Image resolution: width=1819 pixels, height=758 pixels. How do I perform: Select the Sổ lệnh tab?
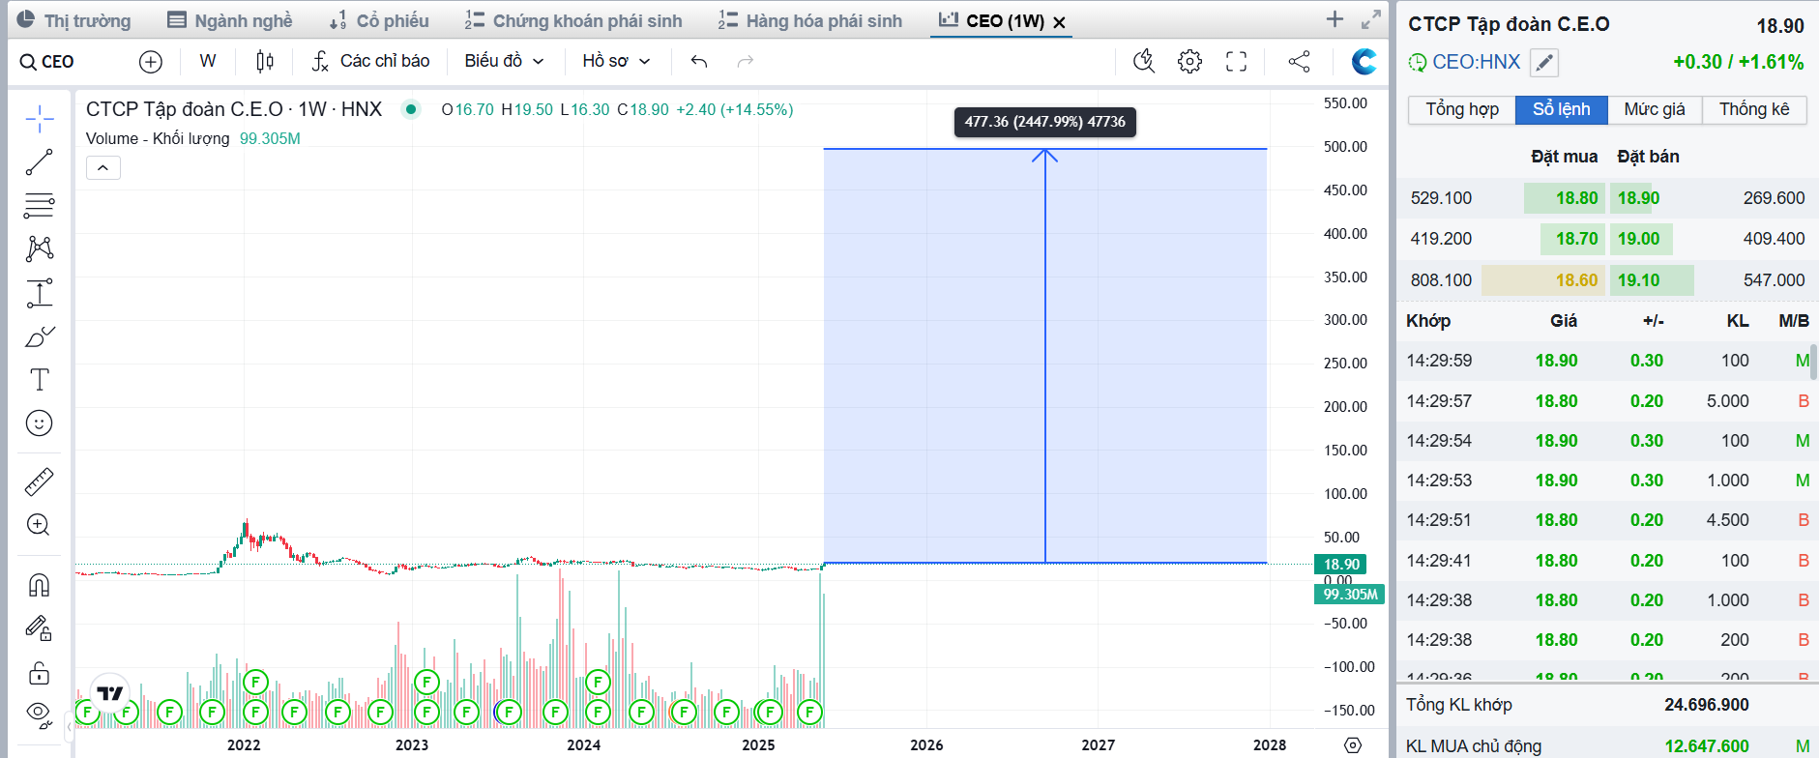pos(1562,109)
